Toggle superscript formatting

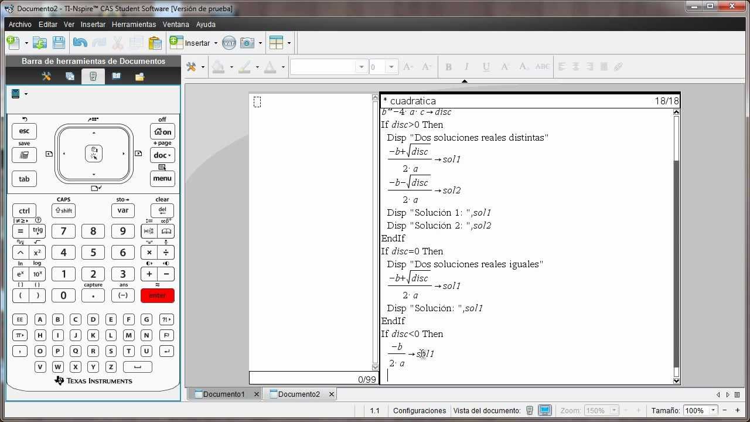tap(504, 67)
